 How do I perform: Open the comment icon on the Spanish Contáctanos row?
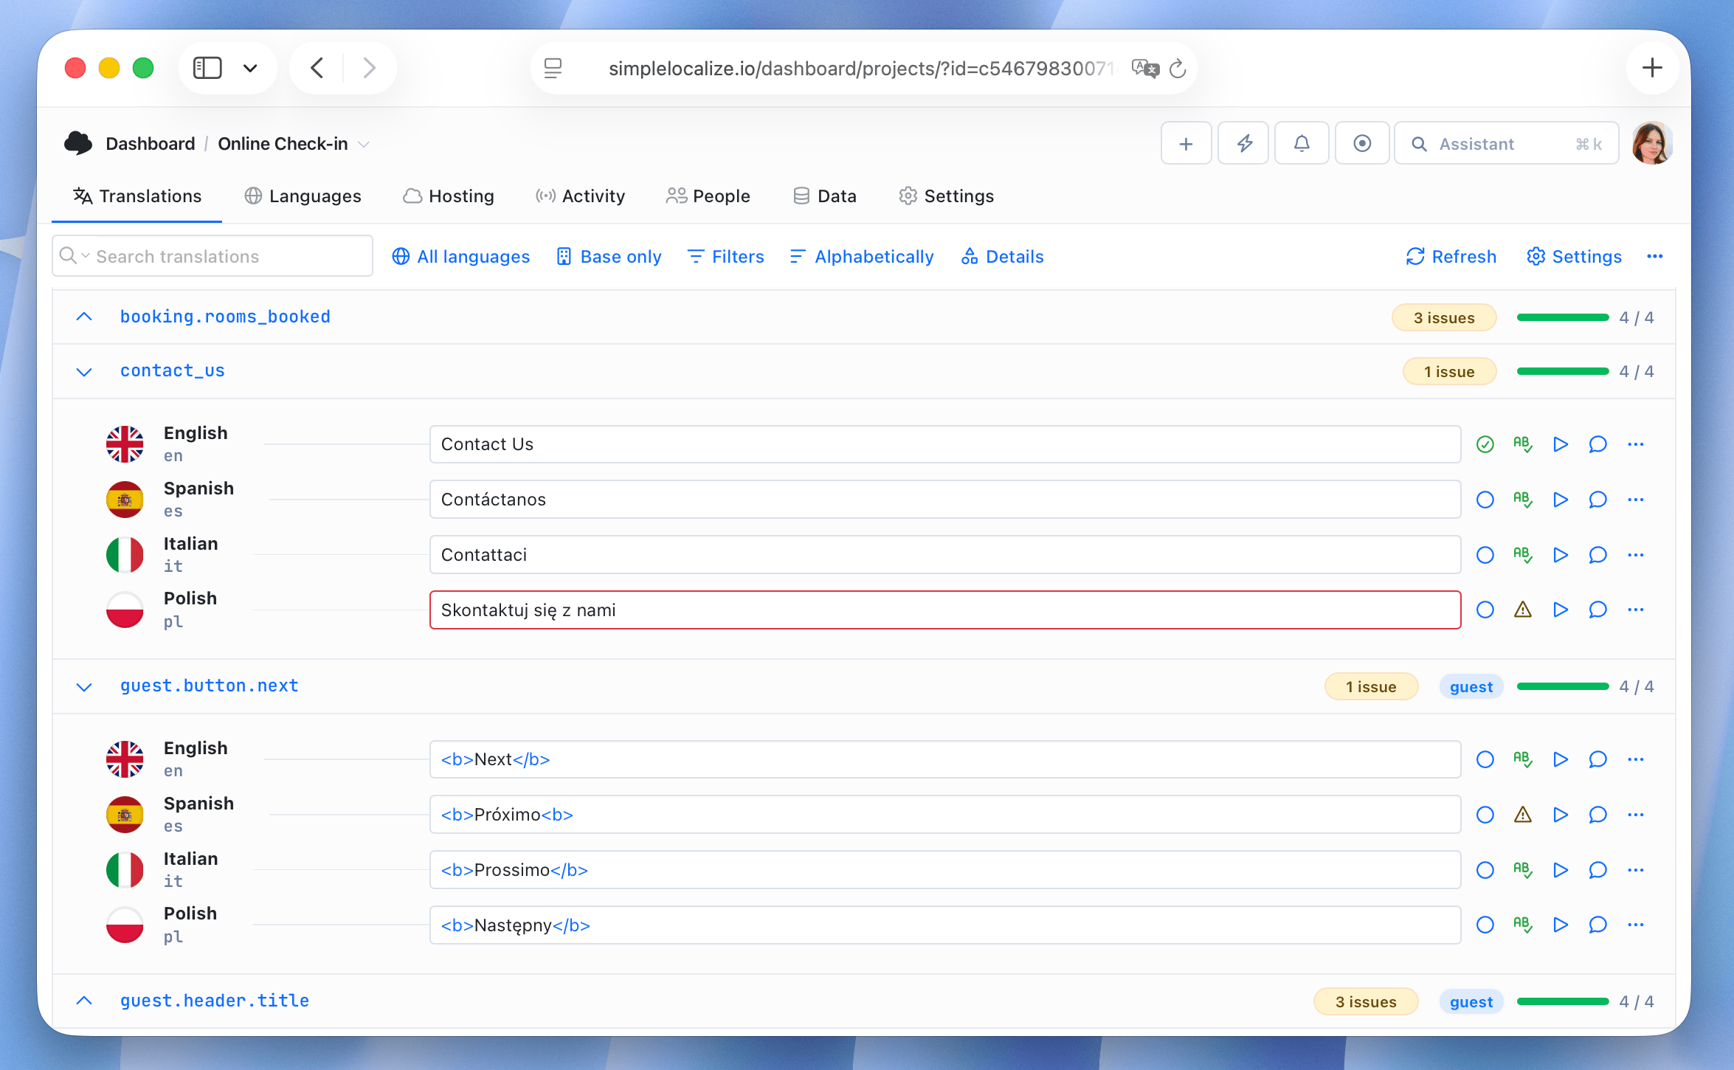point(1597,500)
